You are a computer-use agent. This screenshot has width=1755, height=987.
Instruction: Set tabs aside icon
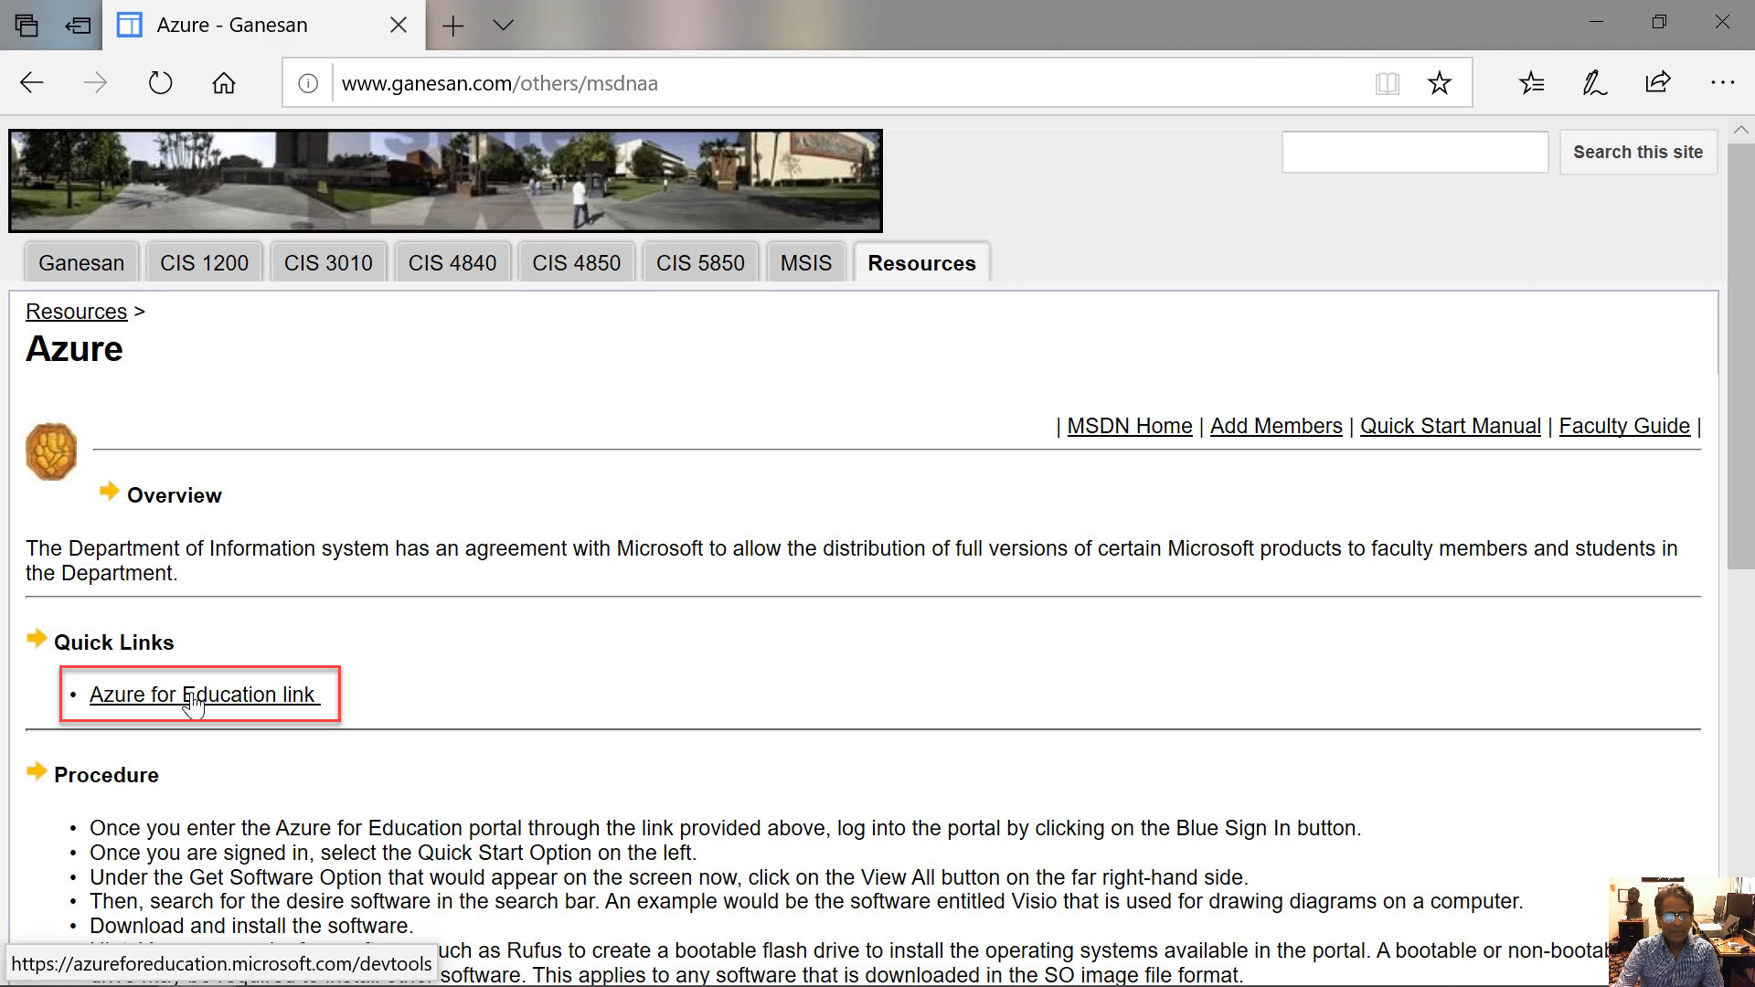tap(79, 25)
